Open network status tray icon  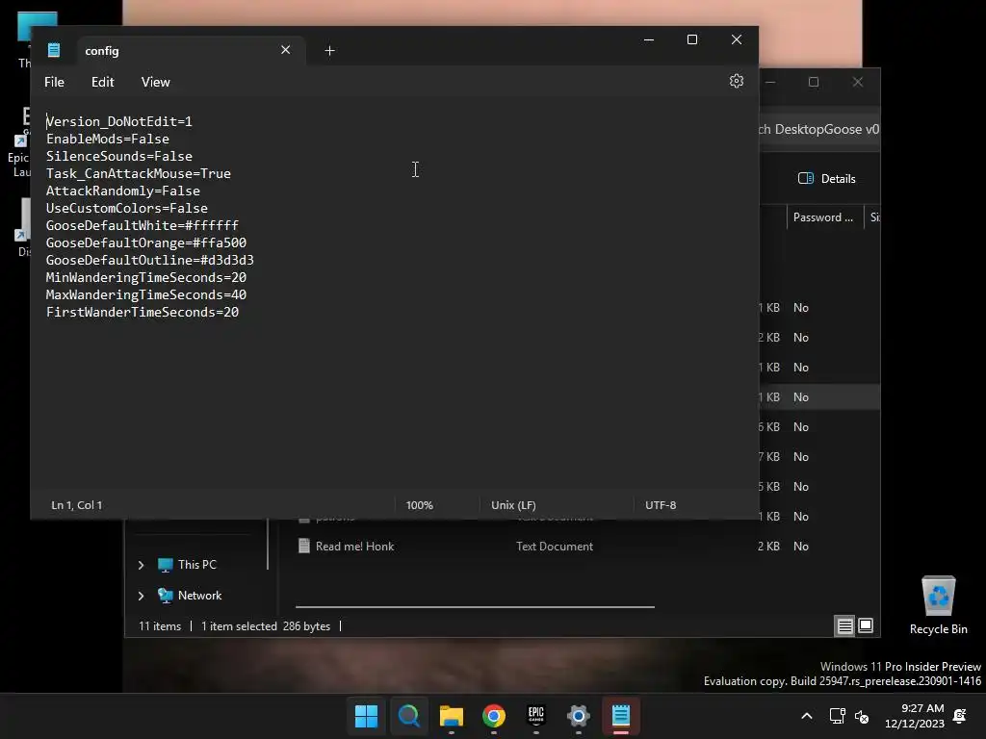tap(837, 716)
